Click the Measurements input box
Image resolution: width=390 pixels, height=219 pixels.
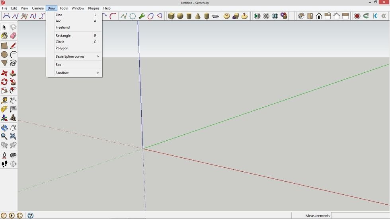pyautogui.click(x=361, y=215)
